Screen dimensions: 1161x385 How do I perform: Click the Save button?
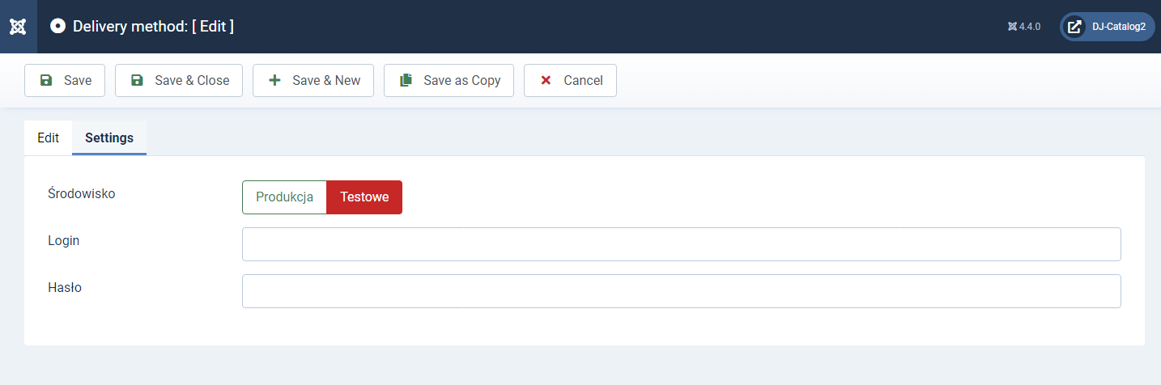click(65, 81)
